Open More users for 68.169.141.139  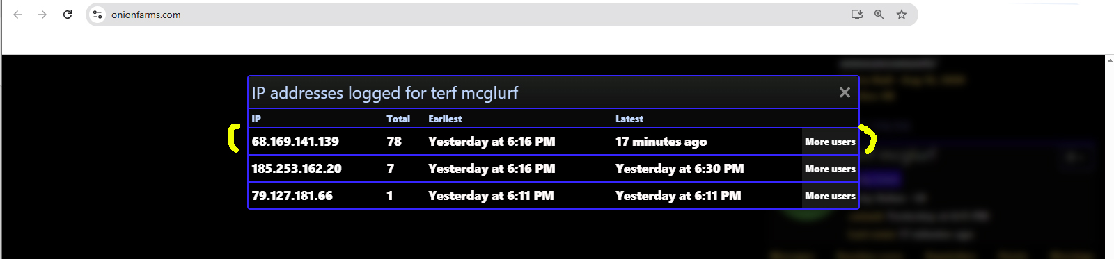[830, 142]
